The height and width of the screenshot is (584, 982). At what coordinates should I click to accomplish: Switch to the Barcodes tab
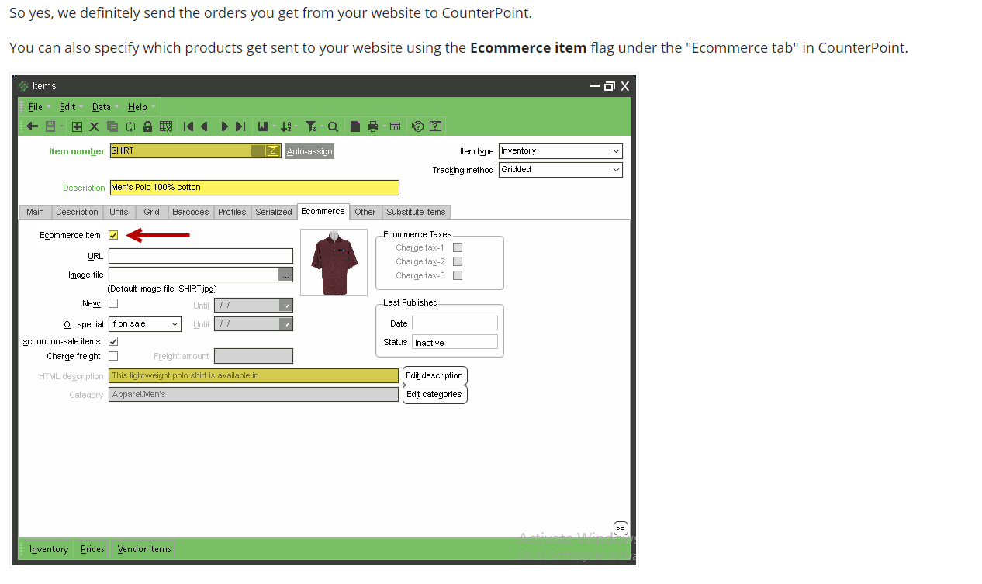coord(191,212)
